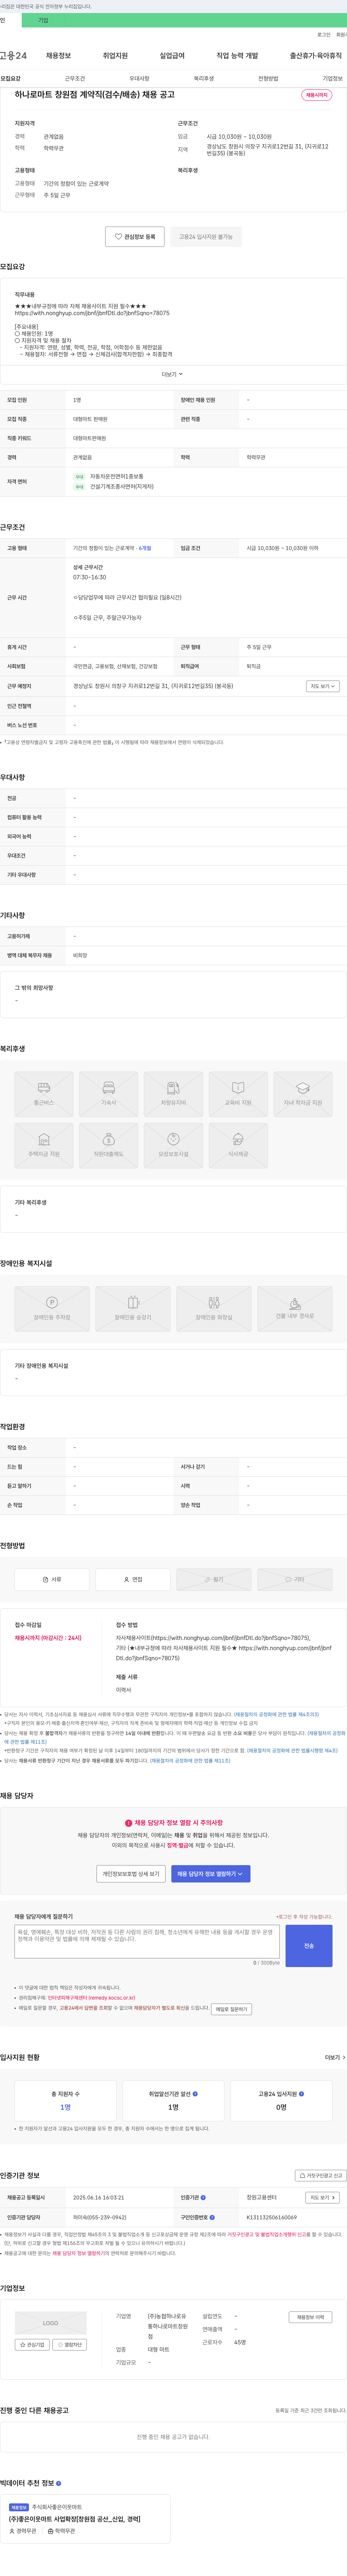Open the 채용정보 menu
This screenshot has width=347, height=2576.
point(58,56)
